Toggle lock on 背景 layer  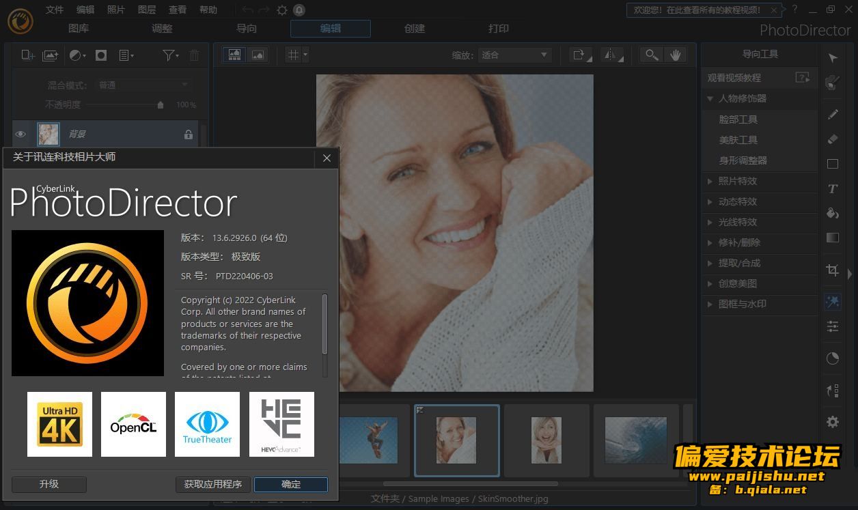pos(189,134)
